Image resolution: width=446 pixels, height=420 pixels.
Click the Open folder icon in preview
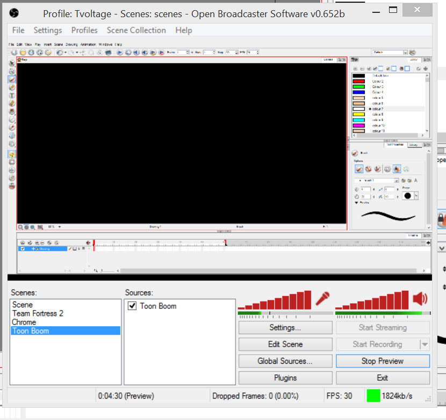coord(23,52)
